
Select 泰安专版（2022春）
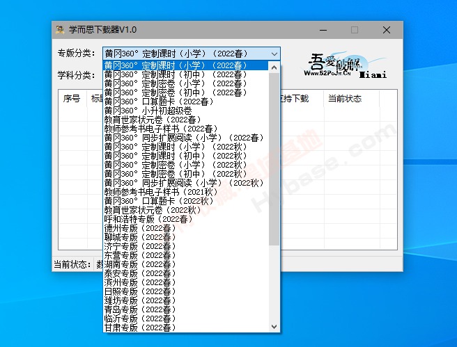[185, 273]
